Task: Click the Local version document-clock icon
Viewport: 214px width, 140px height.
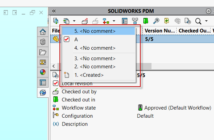Action: pos(56,75)
